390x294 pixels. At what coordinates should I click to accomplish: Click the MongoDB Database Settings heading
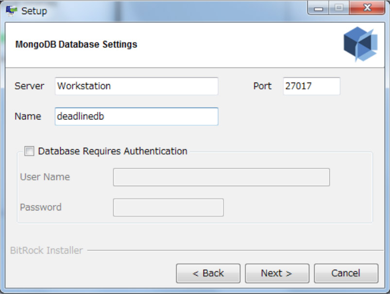(x=76, y=45)
